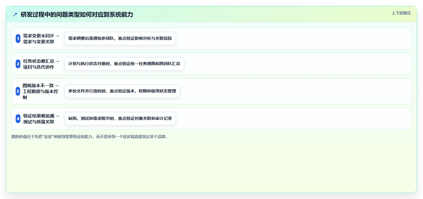Image resolution: width=423 pixels, height=199 pixels.
Task: Click the box 需求调整后需通知多团队
Action: [x=120, y=39]
